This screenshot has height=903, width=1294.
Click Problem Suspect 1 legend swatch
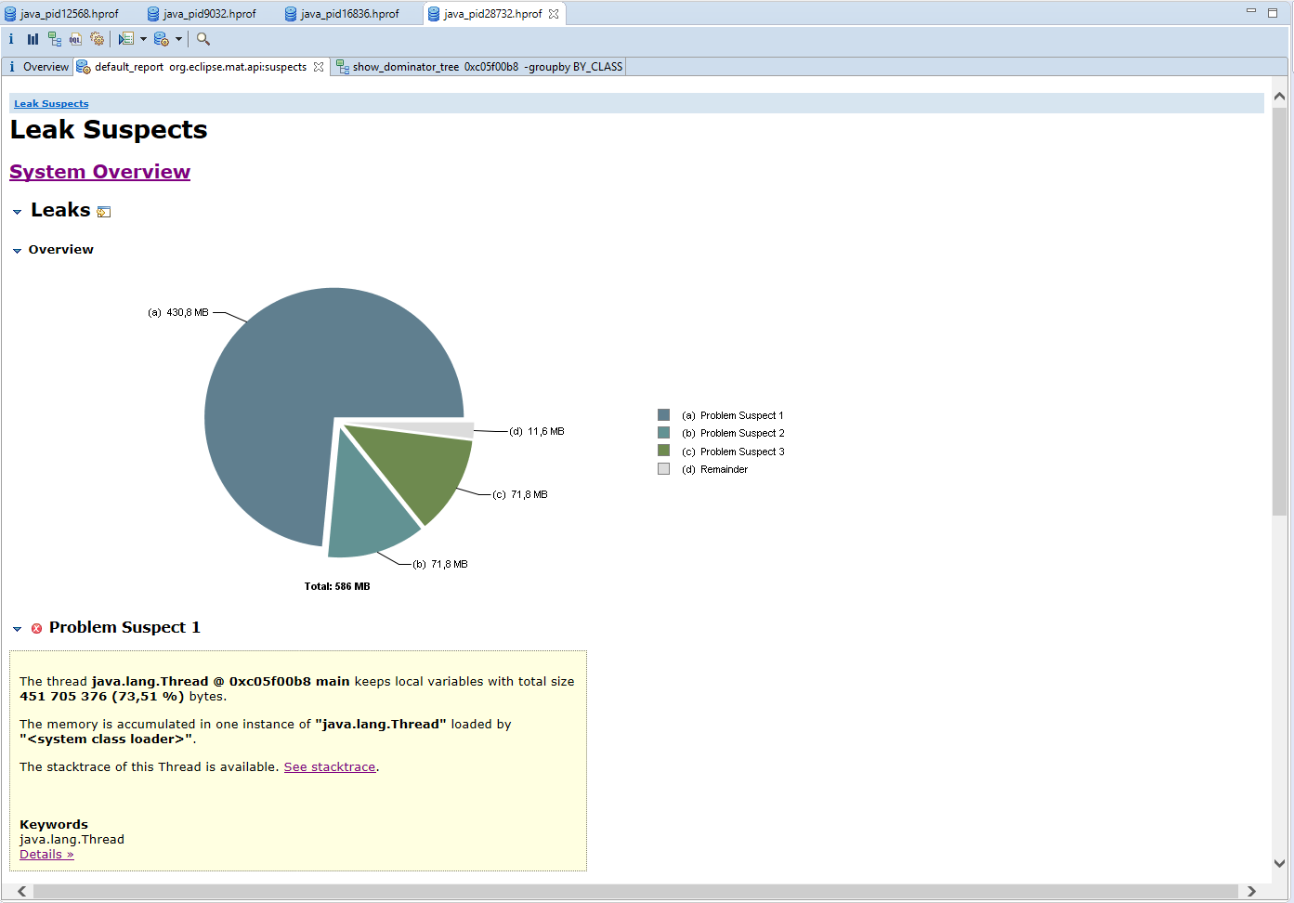pos(663,415)
